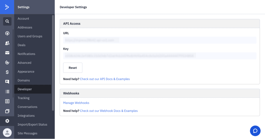The image size is (265, 139).
Task: Open the Automations circular icon
Action: 7,63
